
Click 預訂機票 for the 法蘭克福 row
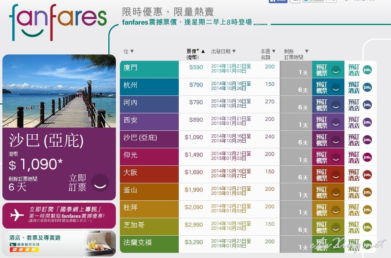tap(328, 244)
